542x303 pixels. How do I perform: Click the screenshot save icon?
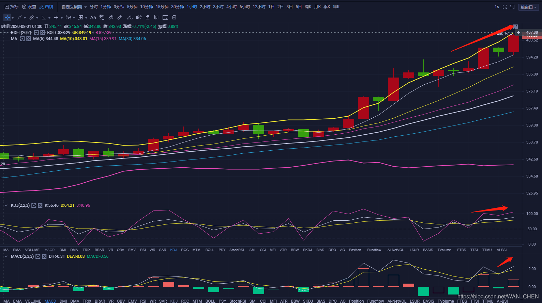click(x=165, y=17)
